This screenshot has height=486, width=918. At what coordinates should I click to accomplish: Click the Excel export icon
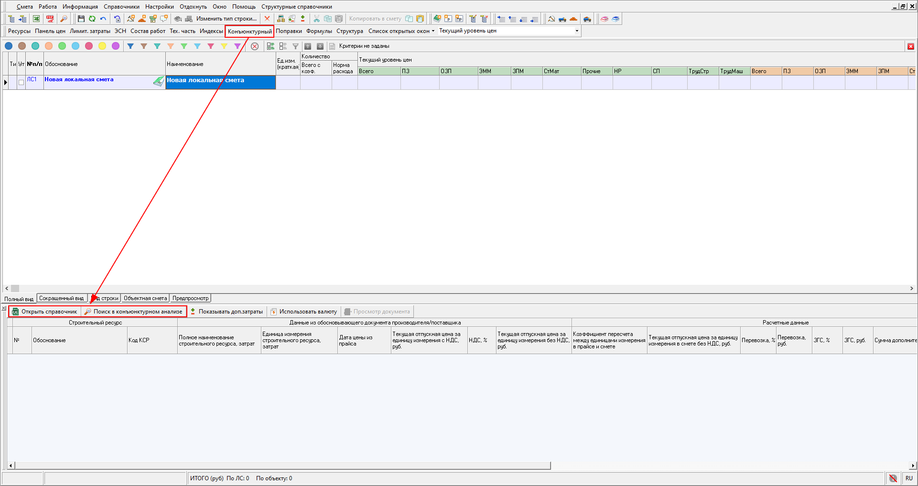(x=36, y=19)
